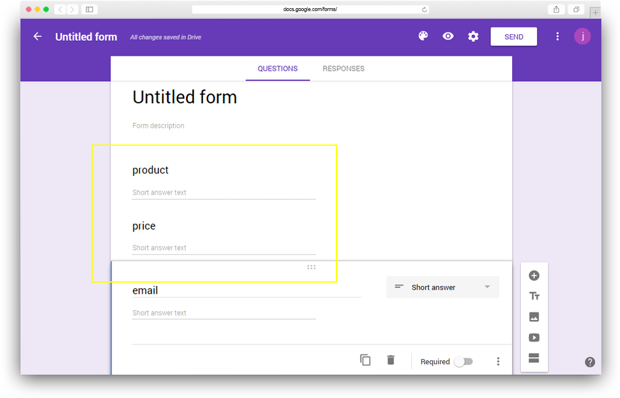Viewport: 620px width, 398px height.
Task: Preview the form with the eye icon
Action: [448, 36]
